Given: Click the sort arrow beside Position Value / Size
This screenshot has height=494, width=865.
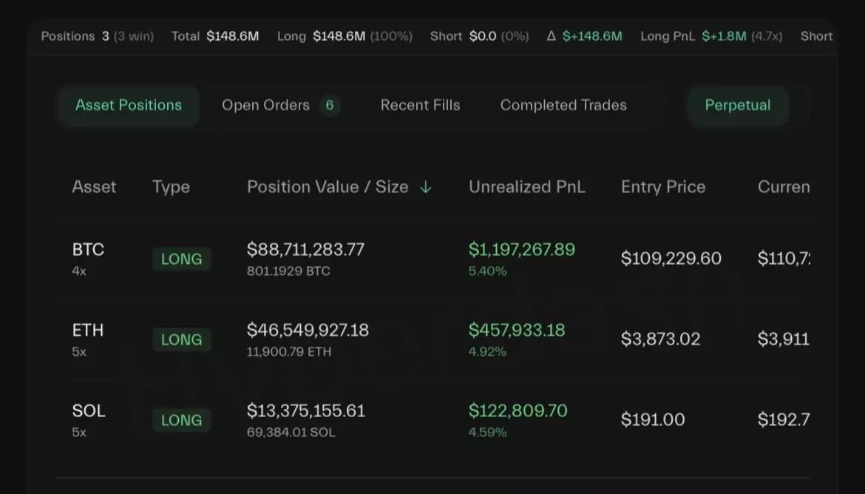Looking at the screenshot, I should coord(425,188).
